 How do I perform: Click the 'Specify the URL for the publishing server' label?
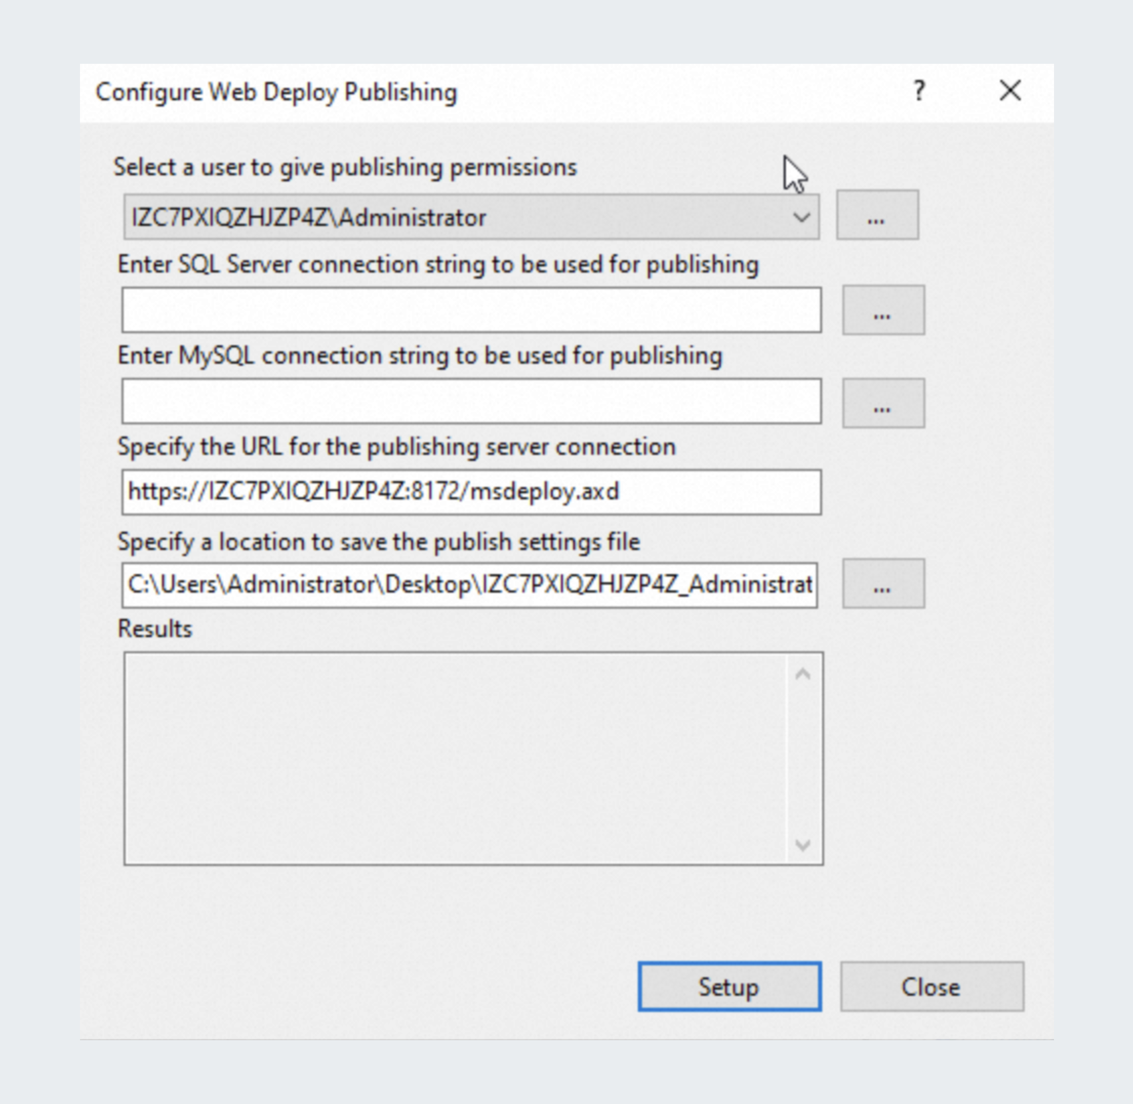click(396, 447)
